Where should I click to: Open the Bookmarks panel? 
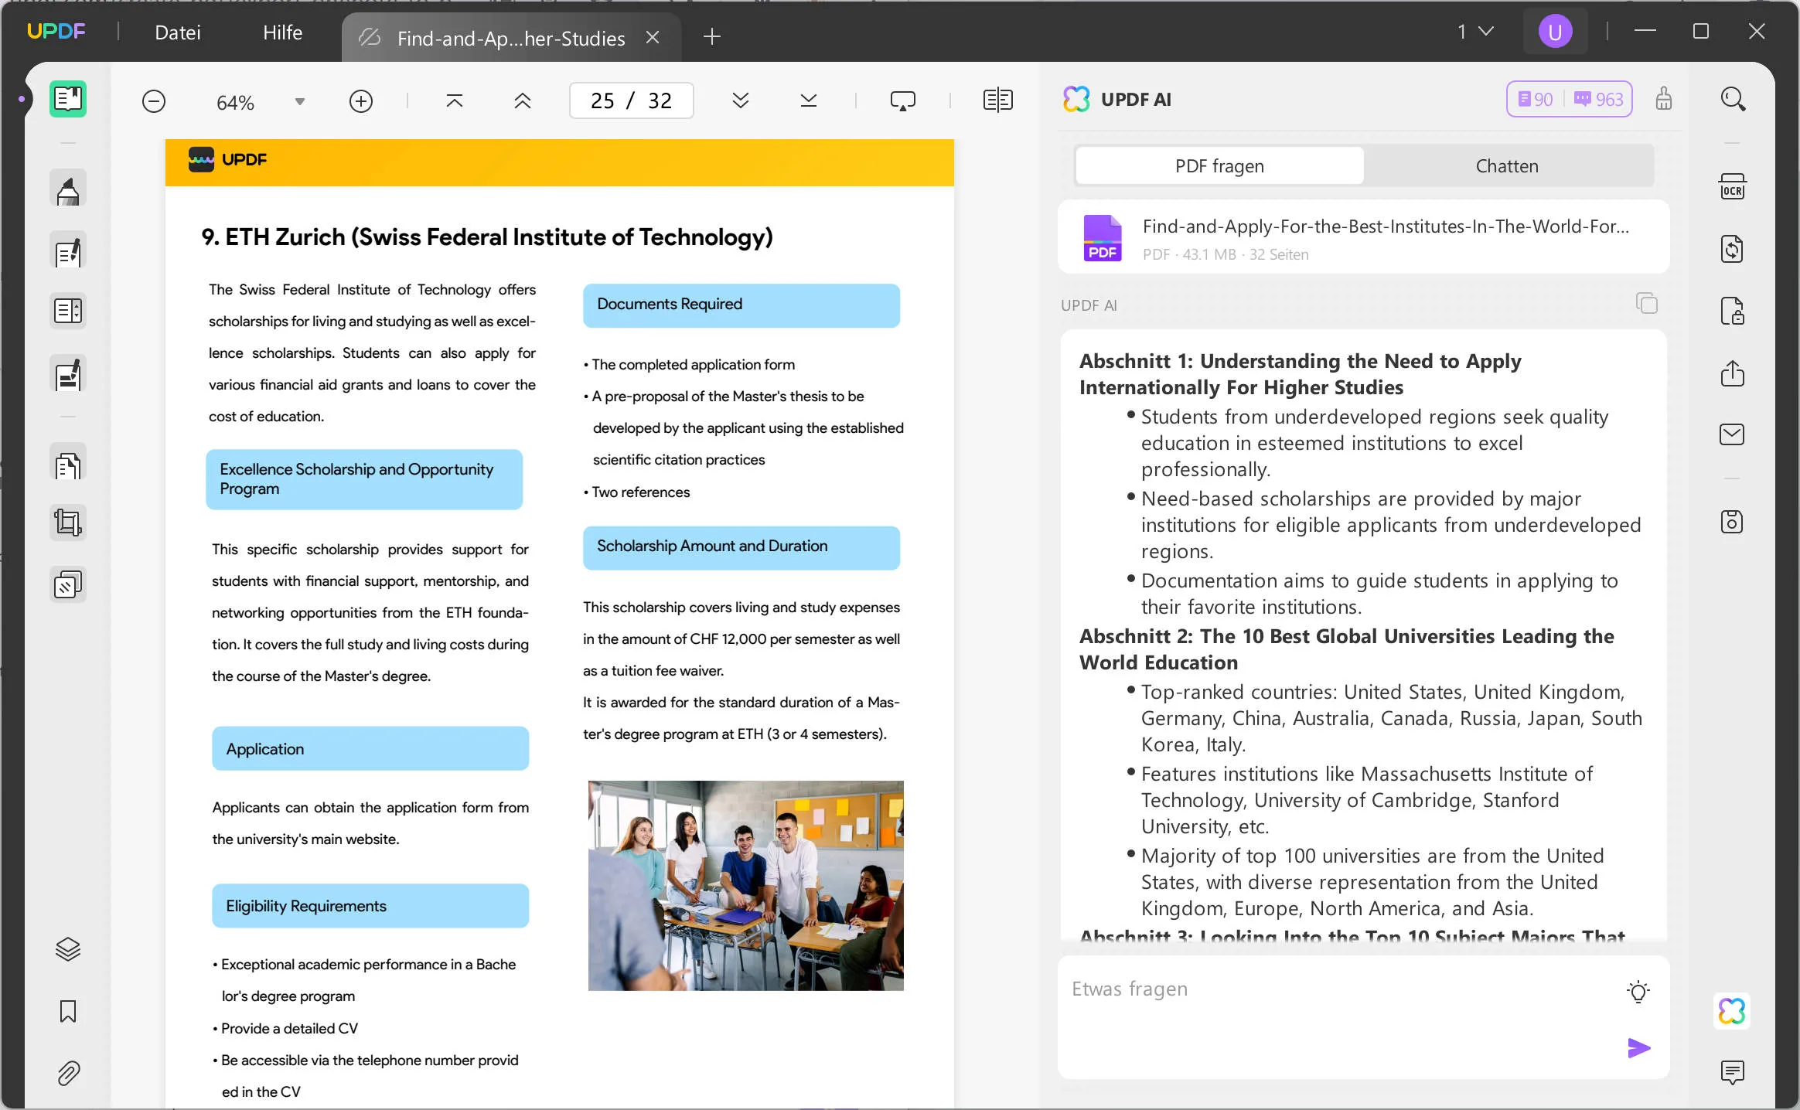pyautogui.click(x=68, y=1011)
